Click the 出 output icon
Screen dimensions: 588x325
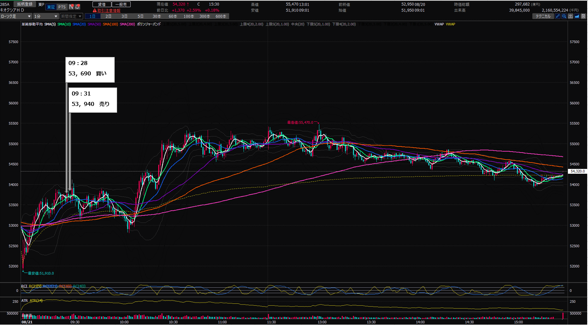(x=570, y=16)
